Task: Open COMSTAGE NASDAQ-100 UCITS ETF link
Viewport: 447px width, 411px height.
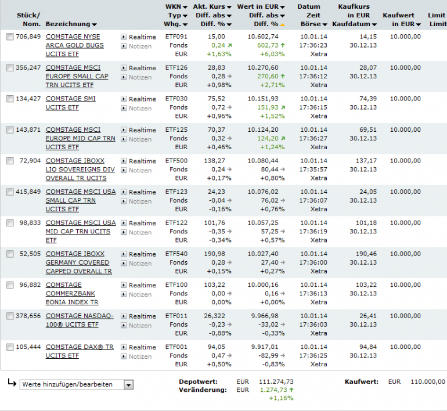Action: coord(80,320)
